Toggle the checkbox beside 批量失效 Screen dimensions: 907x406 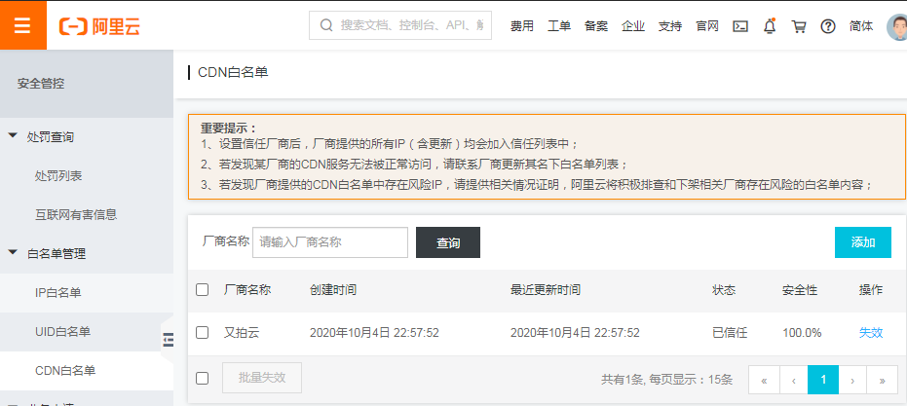pyautogui.click(x=202, y=378)
